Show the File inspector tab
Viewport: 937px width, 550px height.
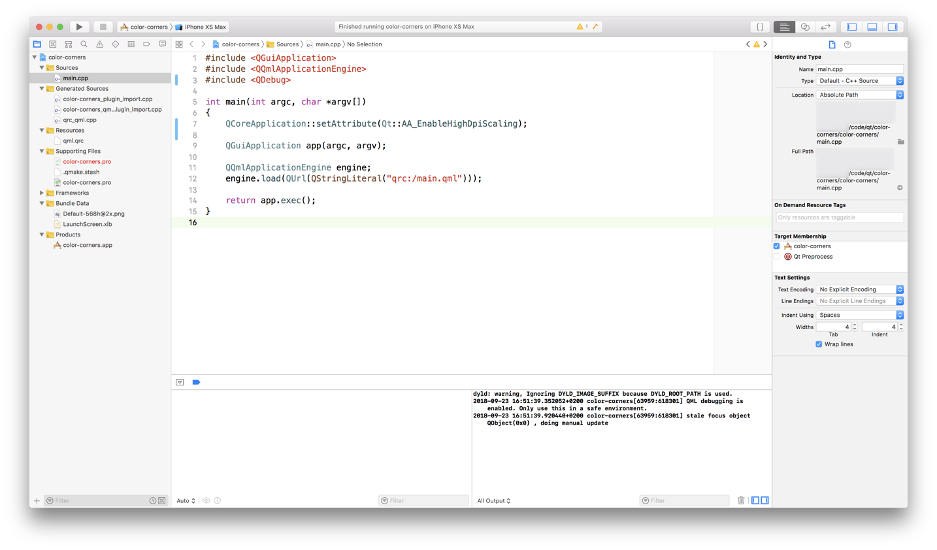point(832,44)
